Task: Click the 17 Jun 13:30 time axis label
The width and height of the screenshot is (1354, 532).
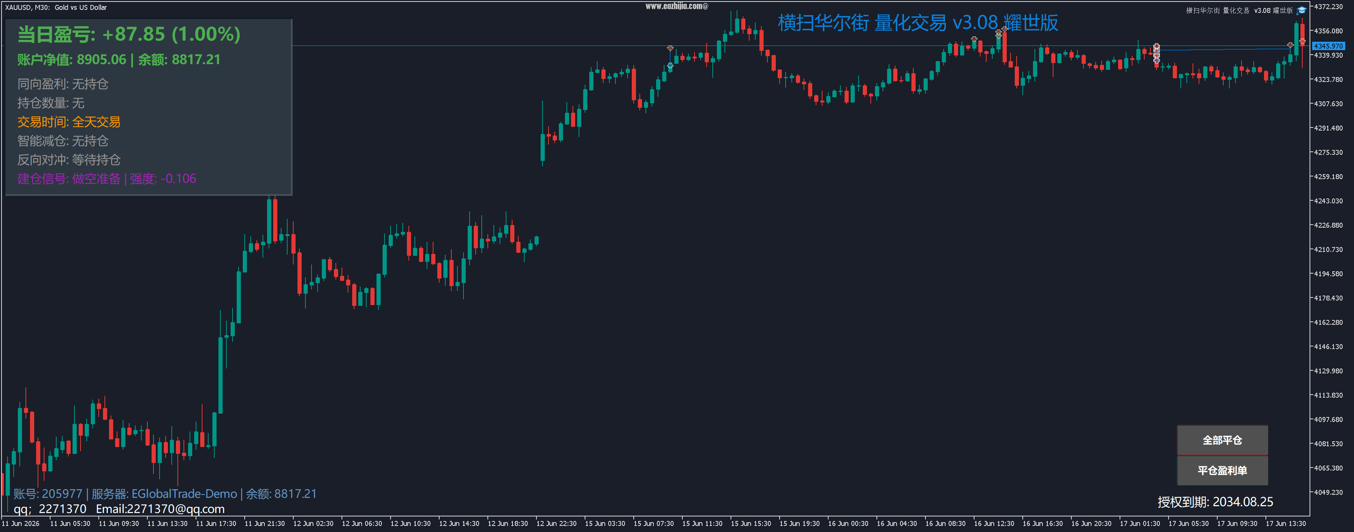Action: [1286, 524]
